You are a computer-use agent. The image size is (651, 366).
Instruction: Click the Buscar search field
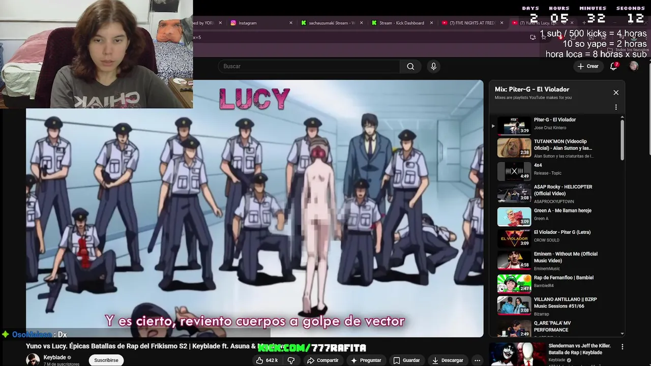[309, 67]
